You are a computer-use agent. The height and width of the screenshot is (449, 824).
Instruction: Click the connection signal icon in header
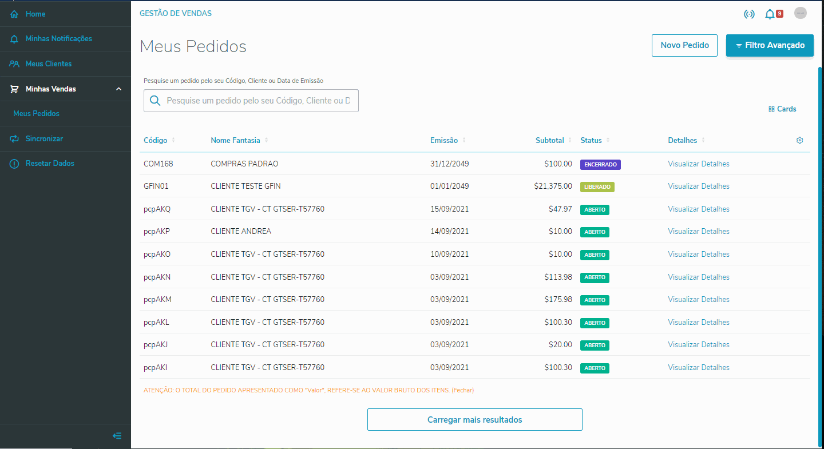749,14
